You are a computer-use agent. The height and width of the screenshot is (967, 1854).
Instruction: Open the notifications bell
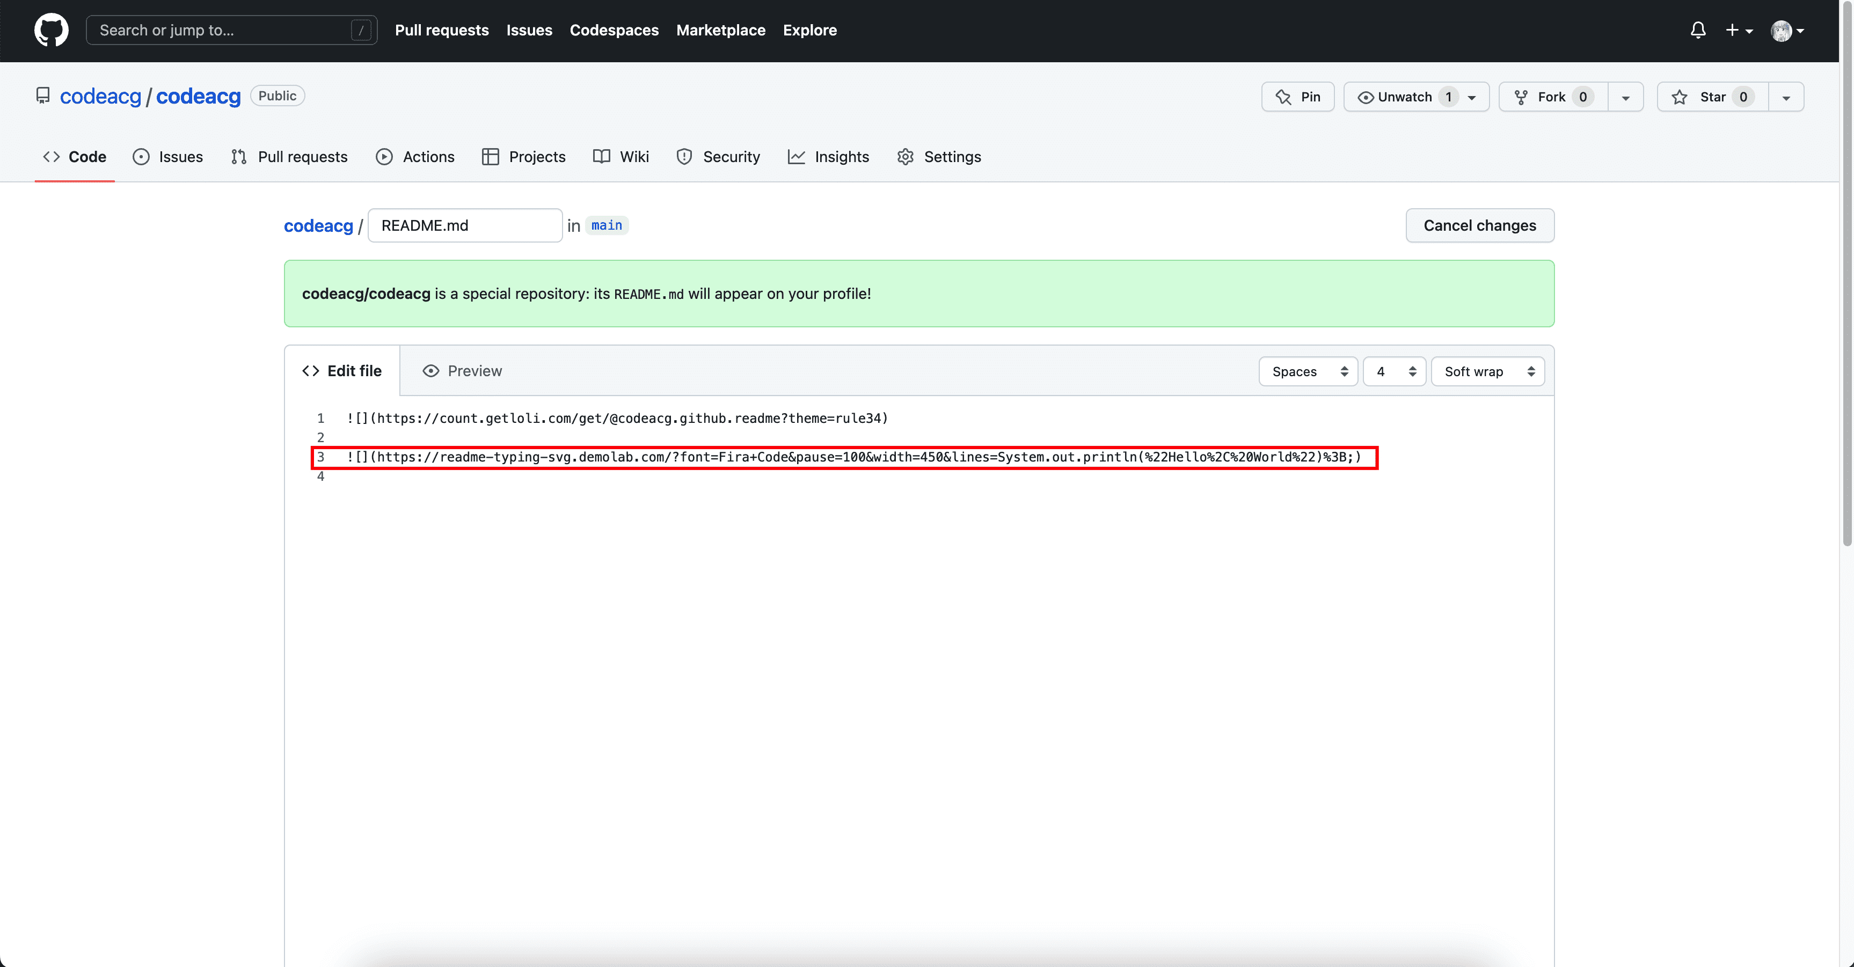1698,30
